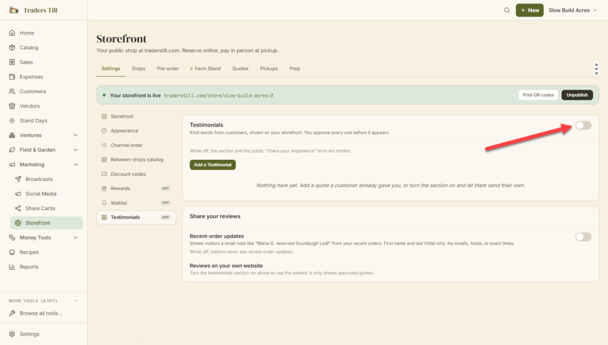Click the Waitlist bell icon
This screenshot has width=608, height=345.
click(104, 202)
